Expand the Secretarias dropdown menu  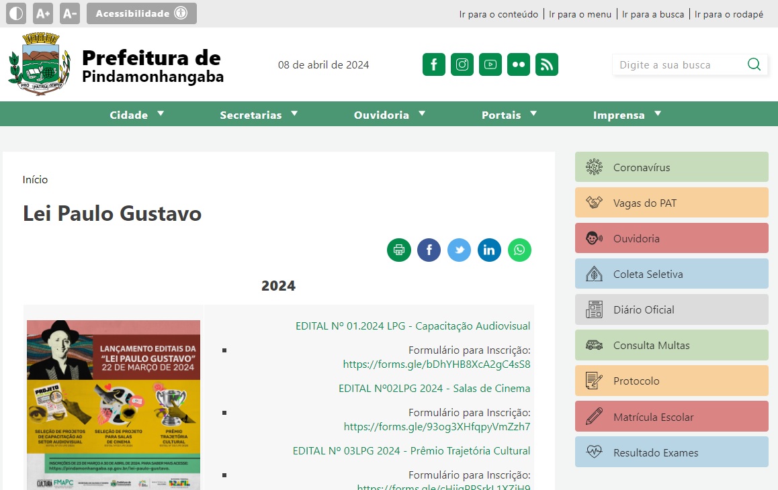pos(259,115)
